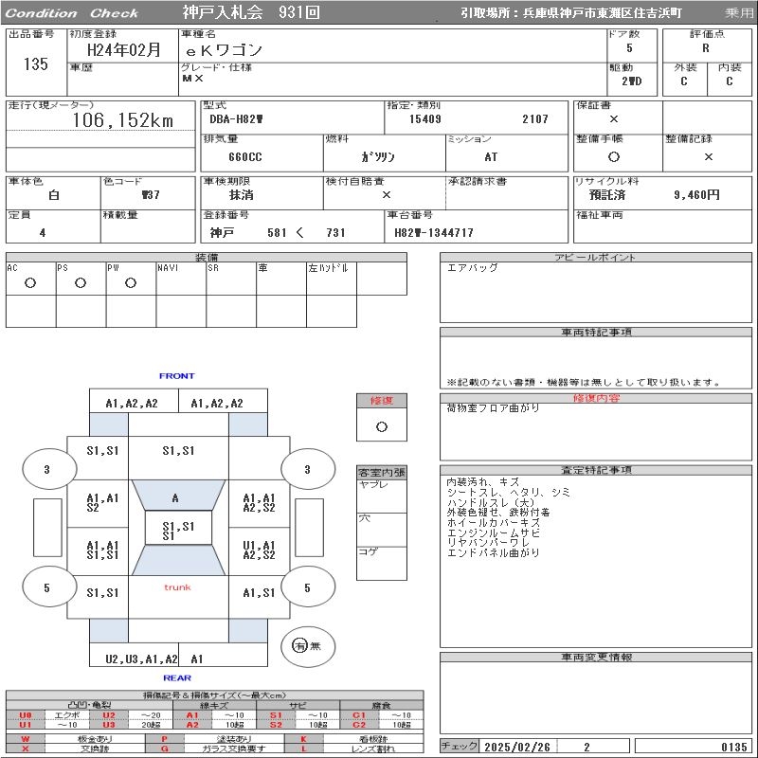
Task: Click the footer number 0135
Action: coord(733,747)
